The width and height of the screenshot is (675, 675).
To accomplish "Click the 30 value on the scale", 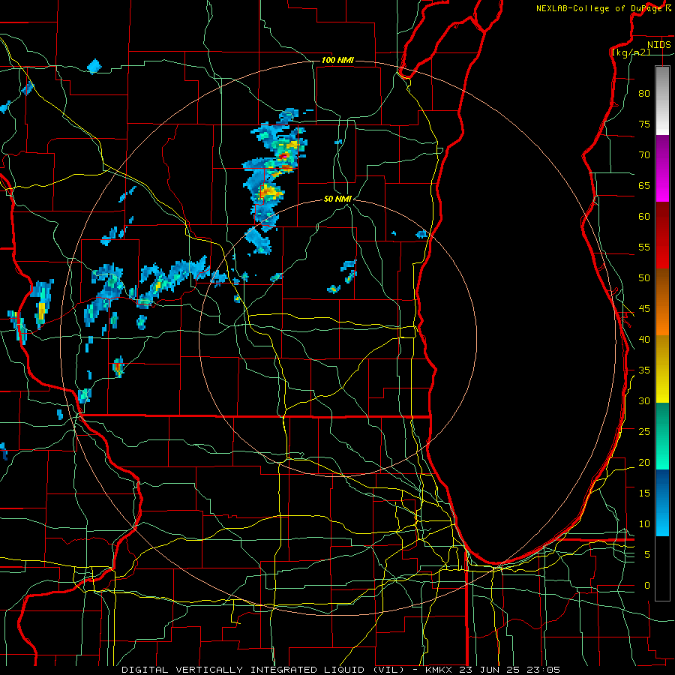I will [644, 400].
